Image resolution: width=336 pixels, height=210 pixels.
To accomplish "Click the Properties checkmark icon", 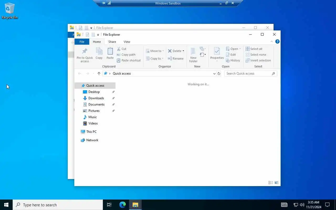I will click(217, 51).
